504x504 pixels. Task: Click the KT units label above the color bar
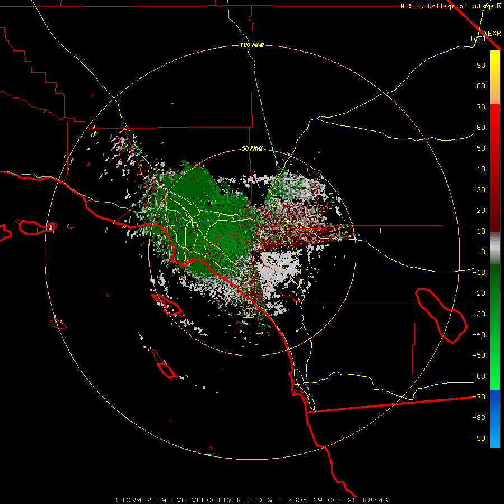point(478,39)
